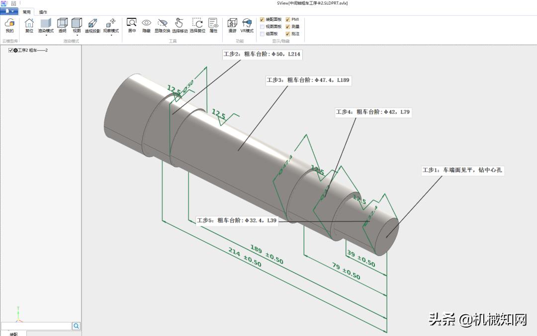The height and width of the screenshot is (336, 537).
Task: Toggle the 工序2 粗车 tree checkbox
Action: click(x=11, y=50)
